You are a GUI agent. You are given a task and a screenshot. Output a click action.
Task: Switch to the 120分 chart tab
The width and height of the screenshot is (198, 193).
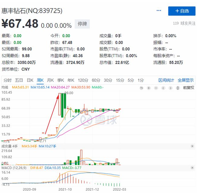(83, 80)
